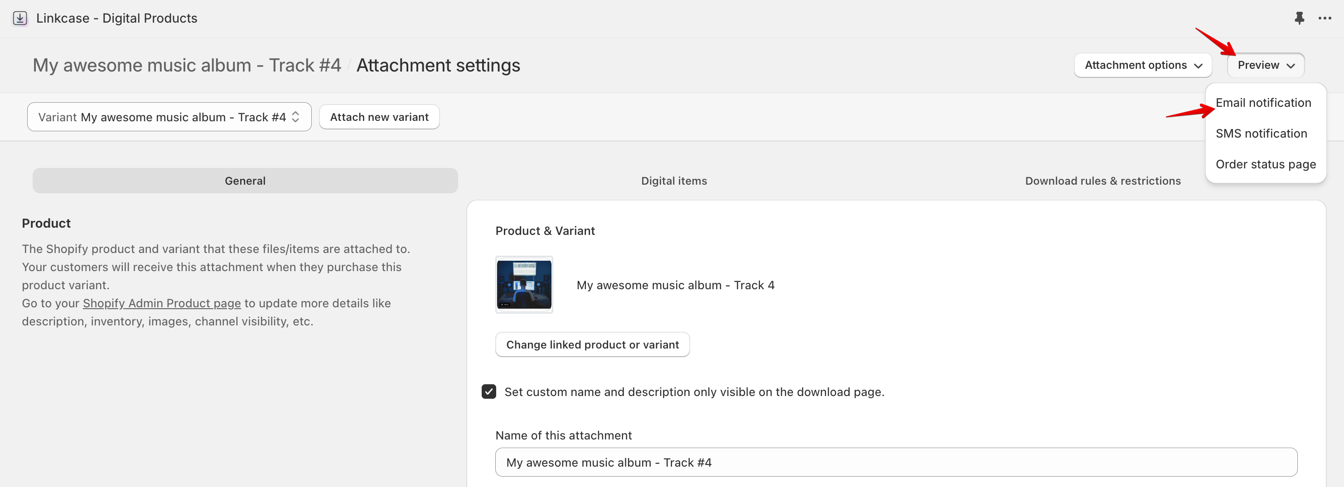Expand the Attachment options dropdown
Image resolution: width=1344 pixels, height=487 pixels.
click(1143, 65)
